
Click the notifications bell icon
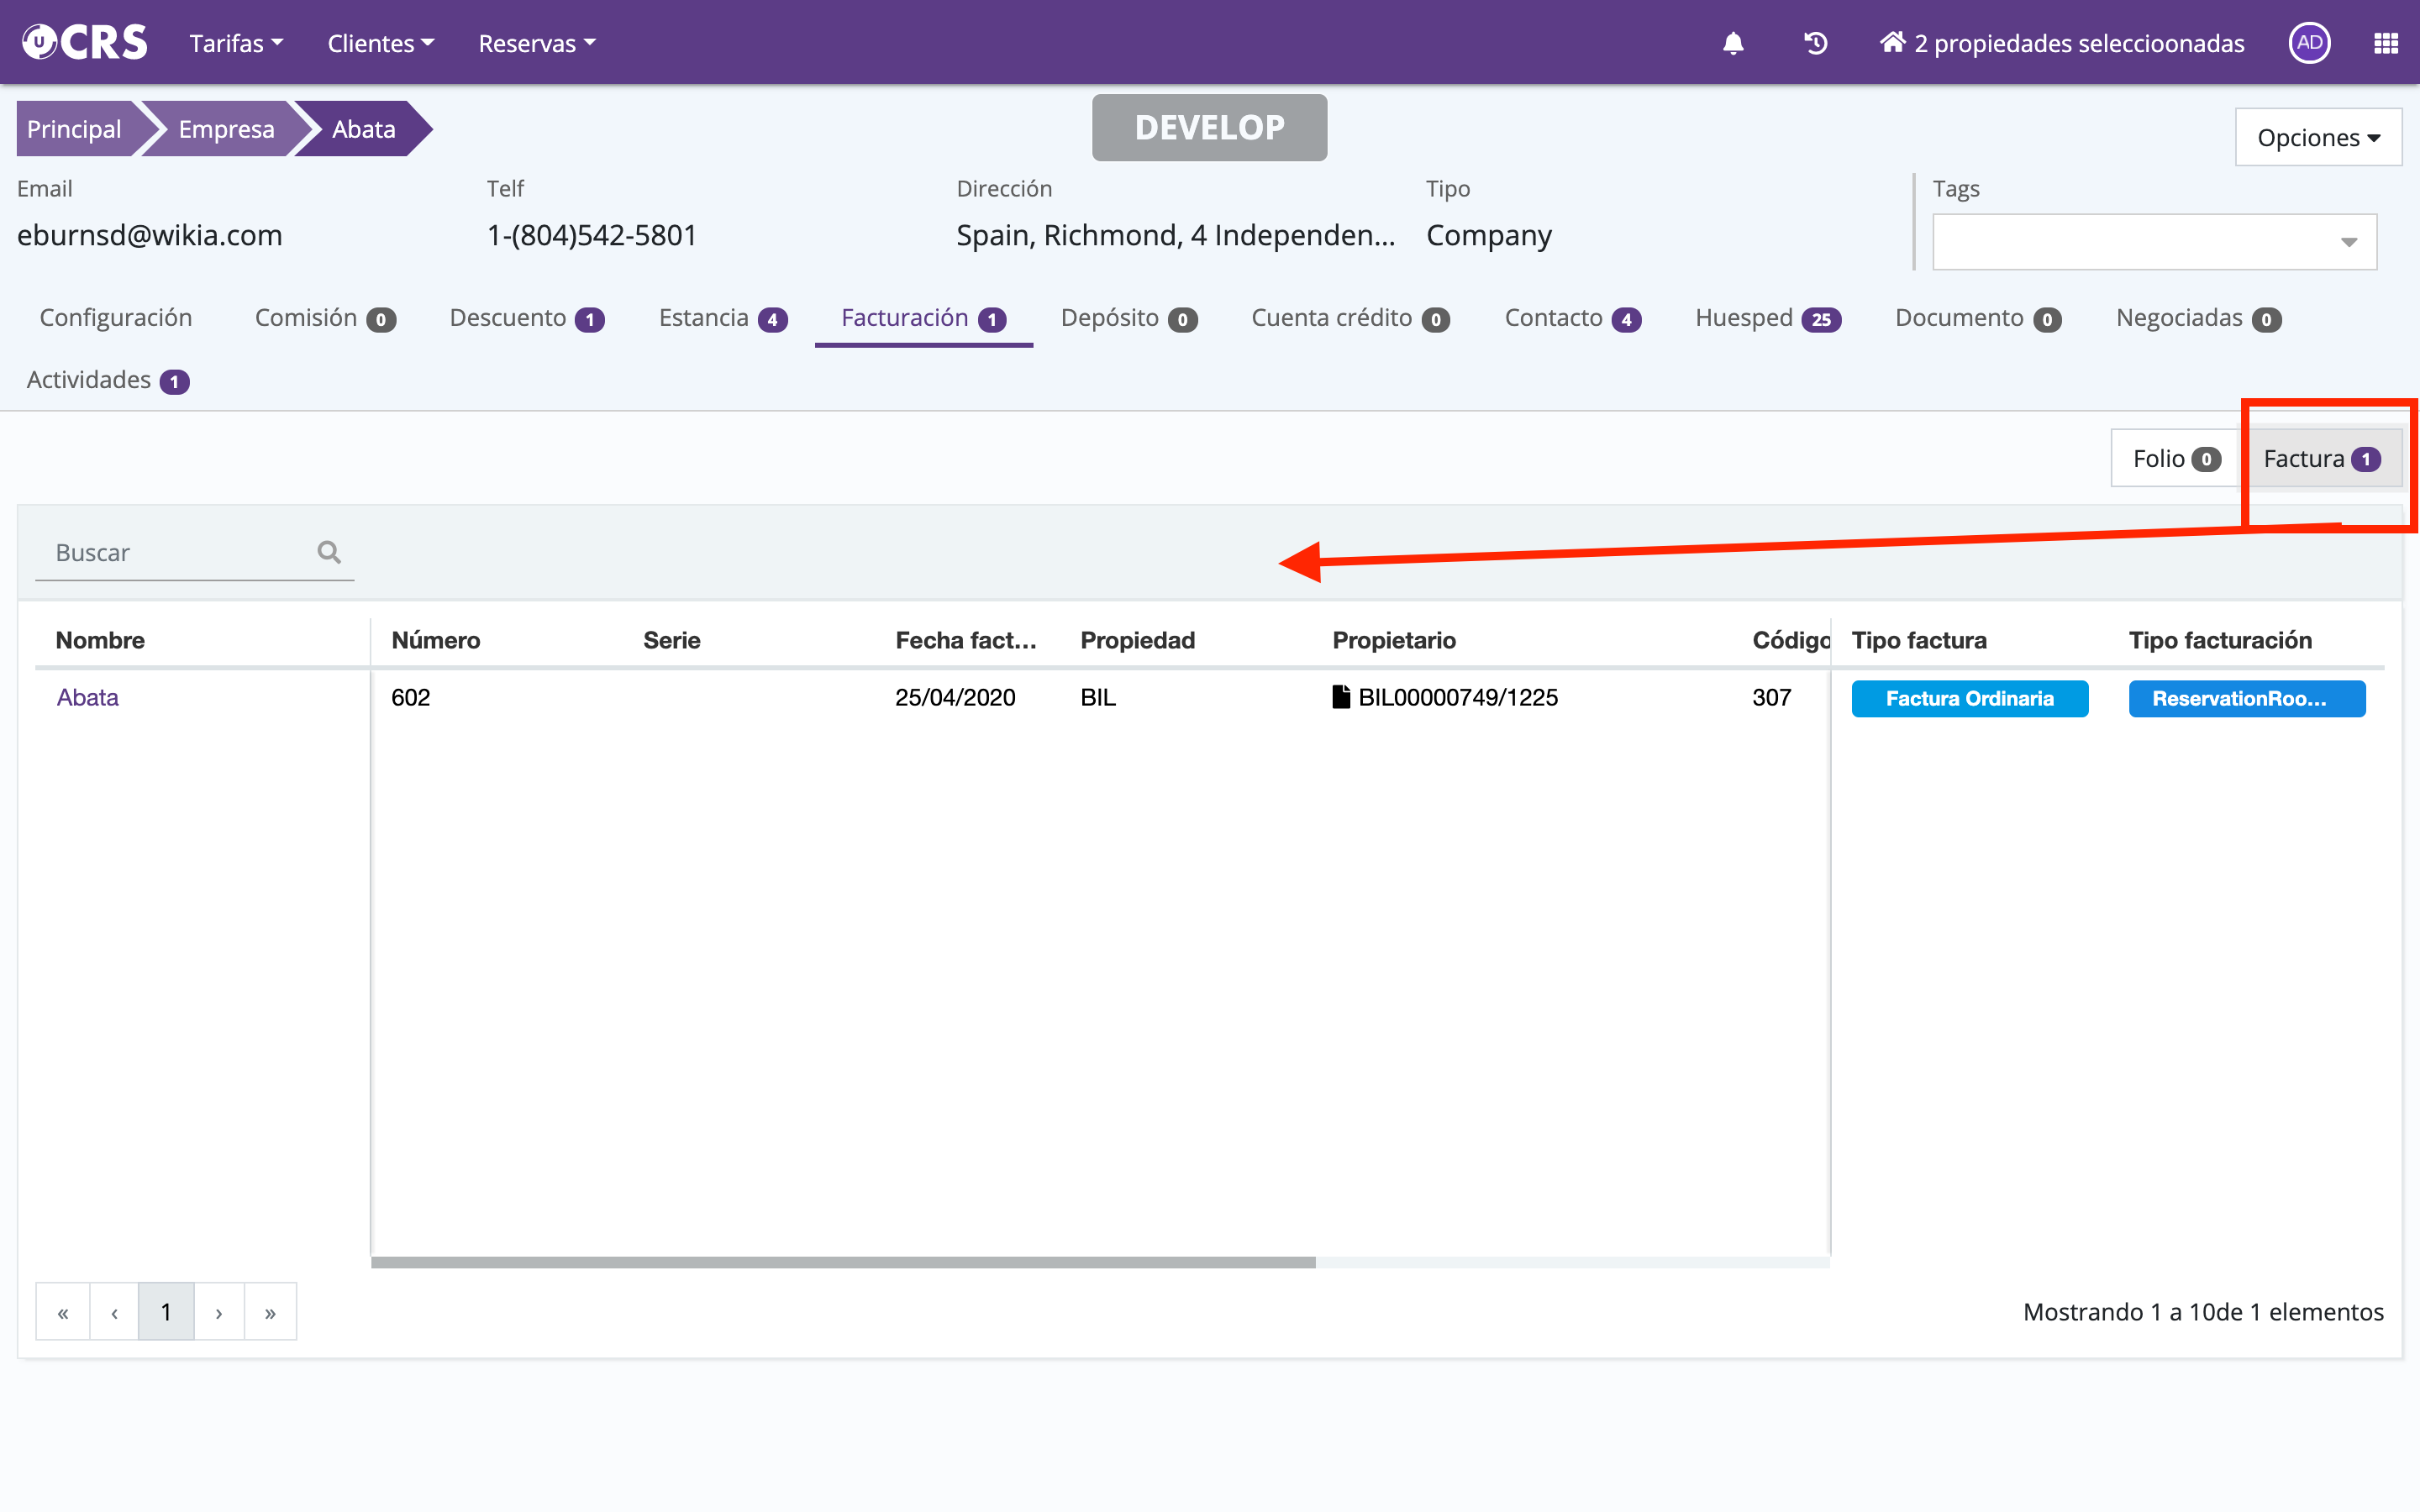point(1733,43)
